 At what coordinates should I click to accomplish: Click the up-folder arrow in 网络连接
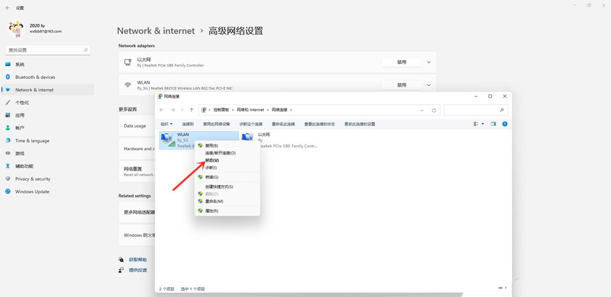pos(191,110)
